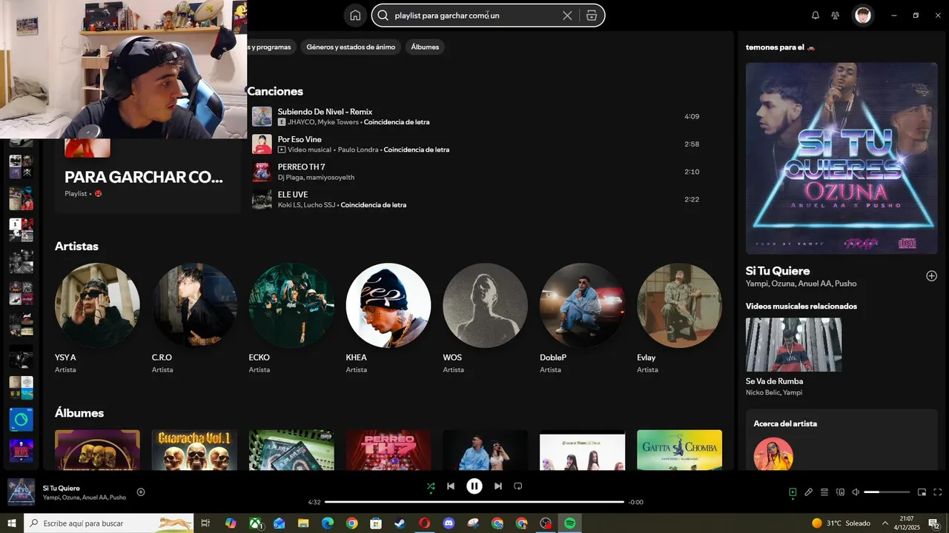The height and width of the screenshot is (533, 949).
Task: Open the Artistas section heading
Action: coord(76,246)
